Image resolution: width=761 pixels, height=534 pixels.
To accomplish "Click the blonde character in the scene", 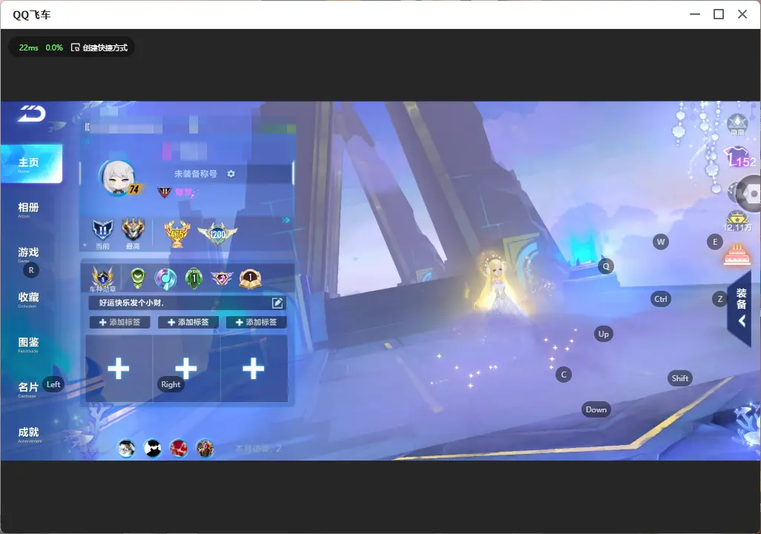I will click(x=500, y=284).
